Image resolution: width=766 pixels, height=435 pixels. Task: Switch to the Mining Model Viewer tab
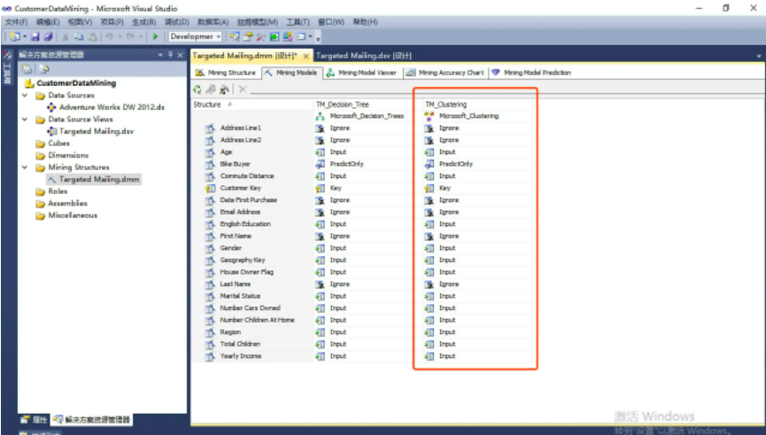pos(361,73)
